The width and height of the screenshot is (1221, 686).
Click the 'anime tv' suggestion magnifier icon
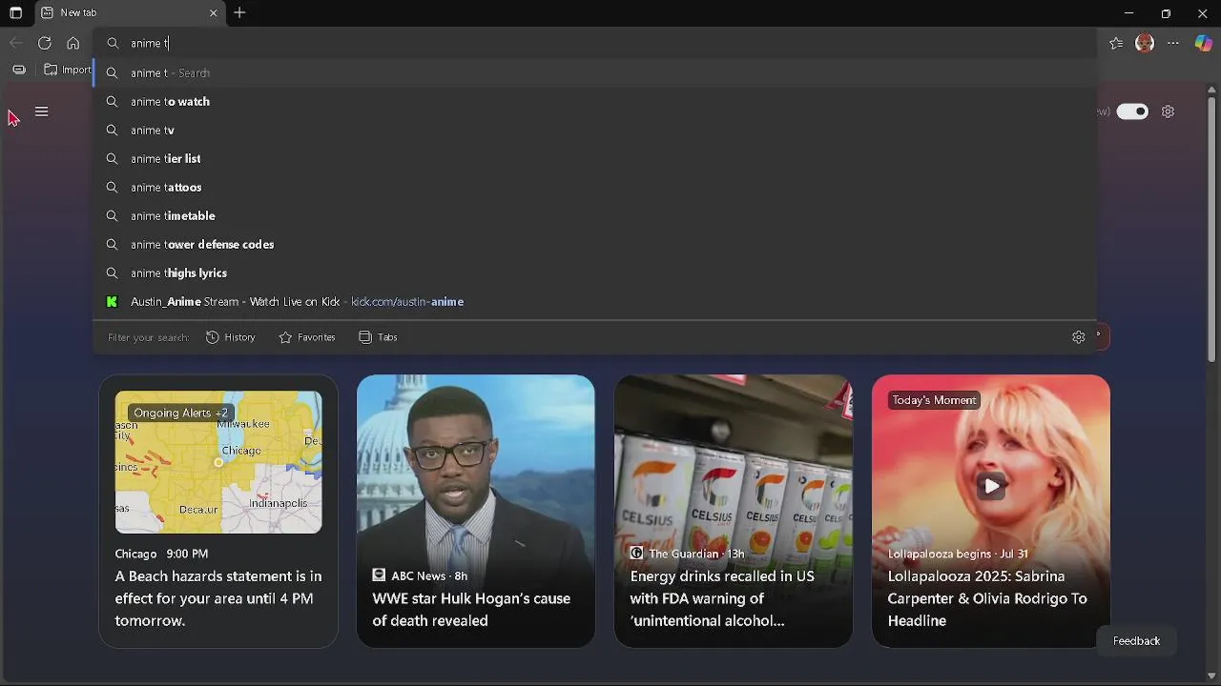112,131
